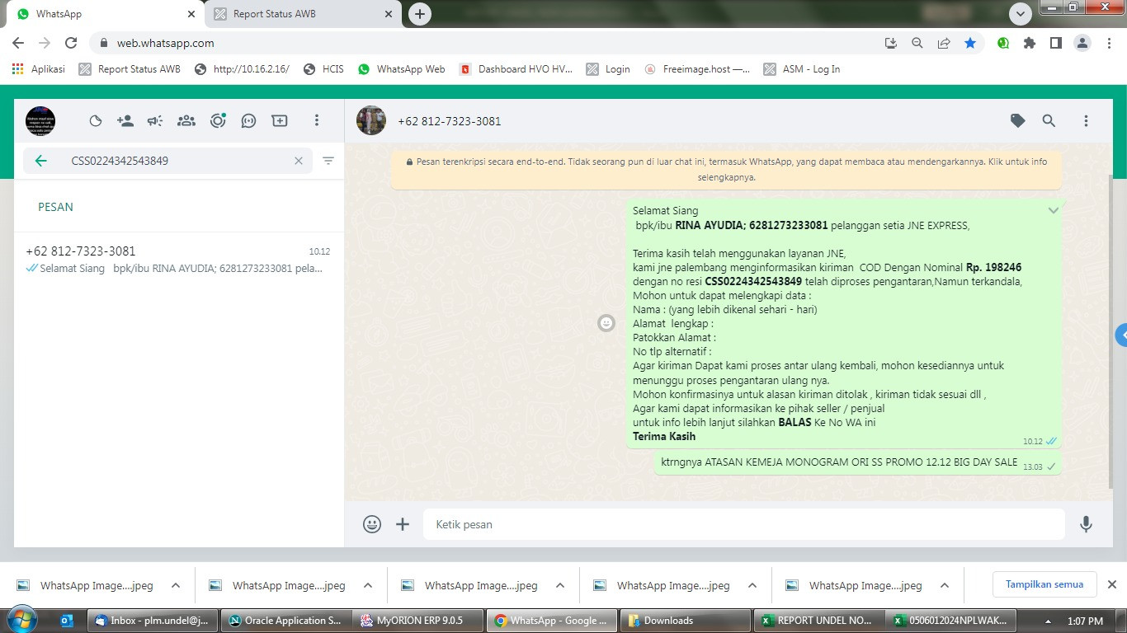This screenshot has width=1127, height=633.
Task: Open the Status updates icon
Action: pos(218,121)
